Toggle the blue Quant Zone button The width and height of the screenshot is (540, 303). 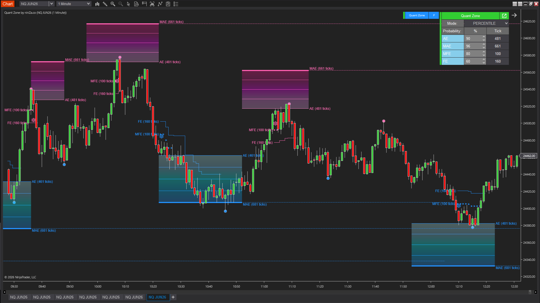(x=416, y=15)
